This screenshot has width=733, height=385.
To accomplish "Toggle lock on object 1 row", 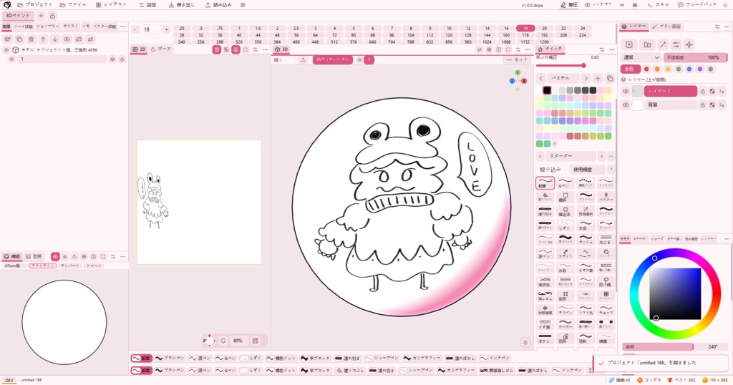I will coord(122,59).
